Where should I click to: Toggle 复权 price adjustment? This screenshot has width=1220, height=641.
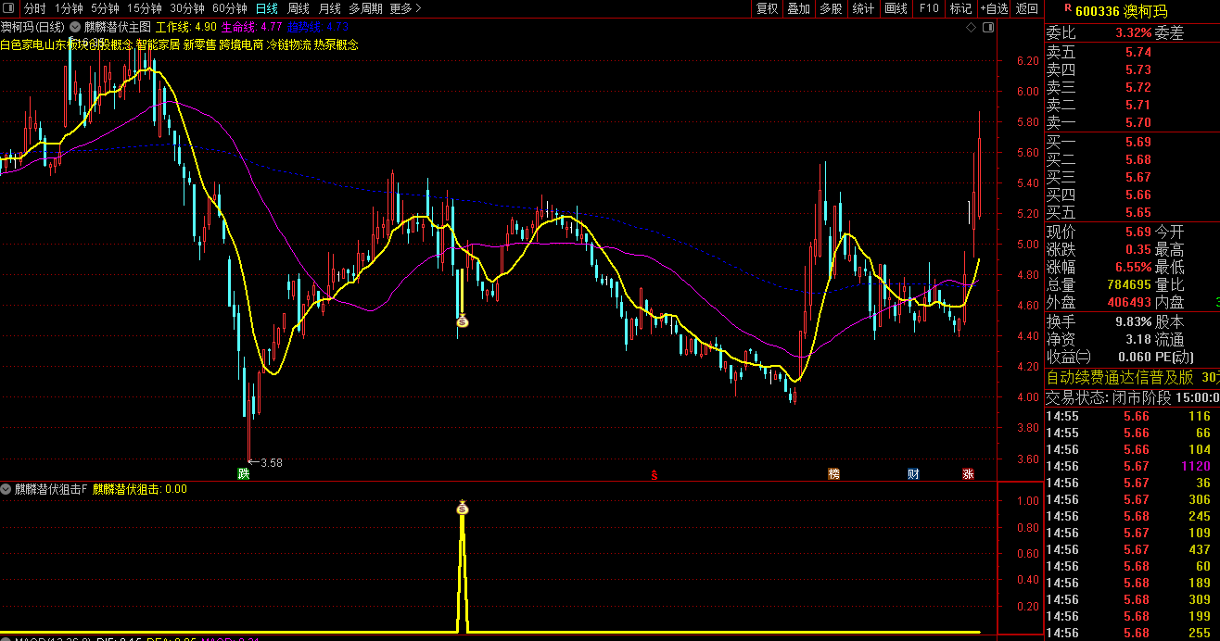coord(767,8)
